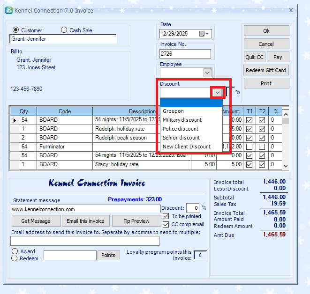Open the date picker calendar icon
Image resolution: width=310 pixels, height=294 pixels.
coord(202,34)
